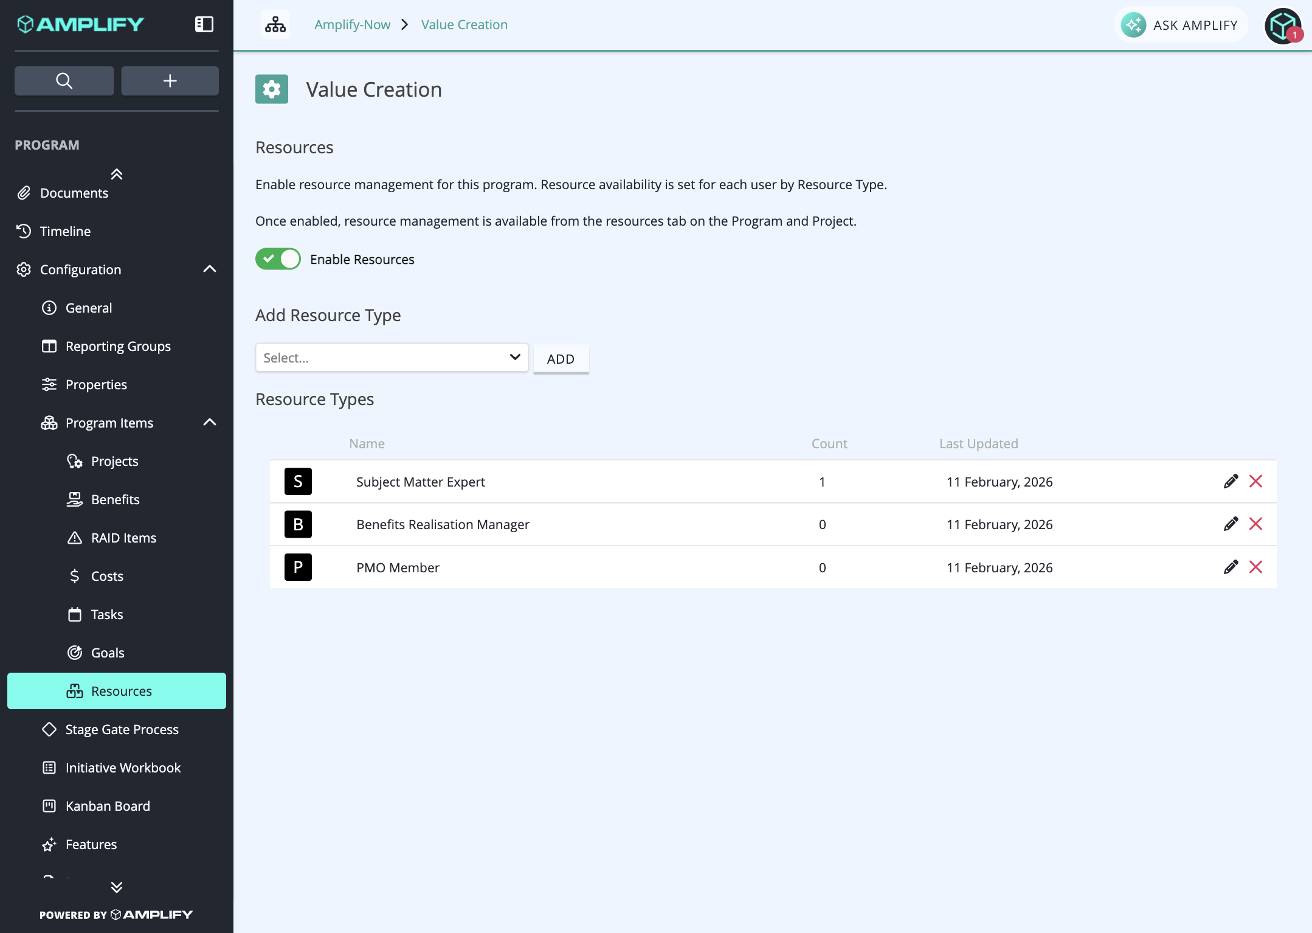Delete Benefits Realisation Manager resource type
The image size is (1312, 933).
tap(1255, 524)
